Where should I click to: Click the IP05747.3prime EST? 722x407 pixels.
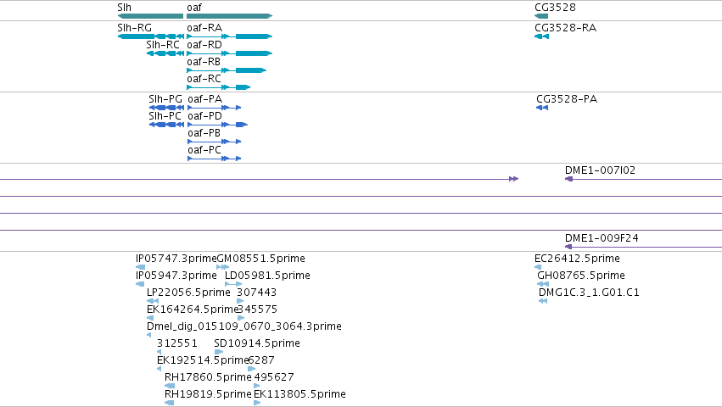tap(141, 267)
